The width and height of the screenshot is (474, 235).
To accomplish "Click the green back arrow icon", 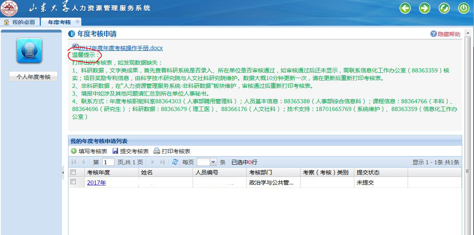I will pos(405,8).
